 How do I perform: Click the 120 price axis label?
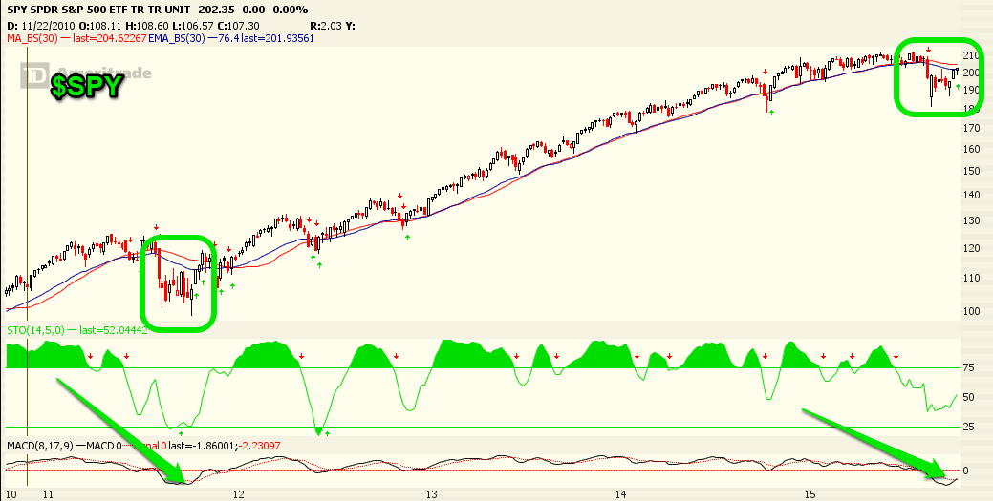coord(971,248)
